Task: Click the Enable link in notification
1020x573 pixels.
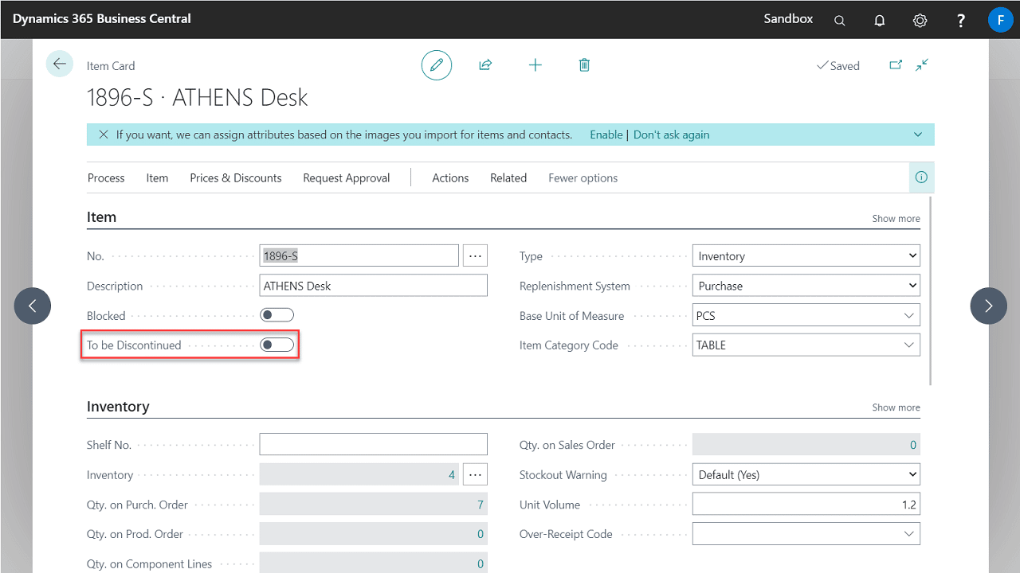Action: pos(606,134)
